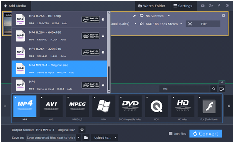Viewport: 234px width, 143px height.
Task: Click the audio speaker icon
Action: pyautogui.click(x=141, y=24)
